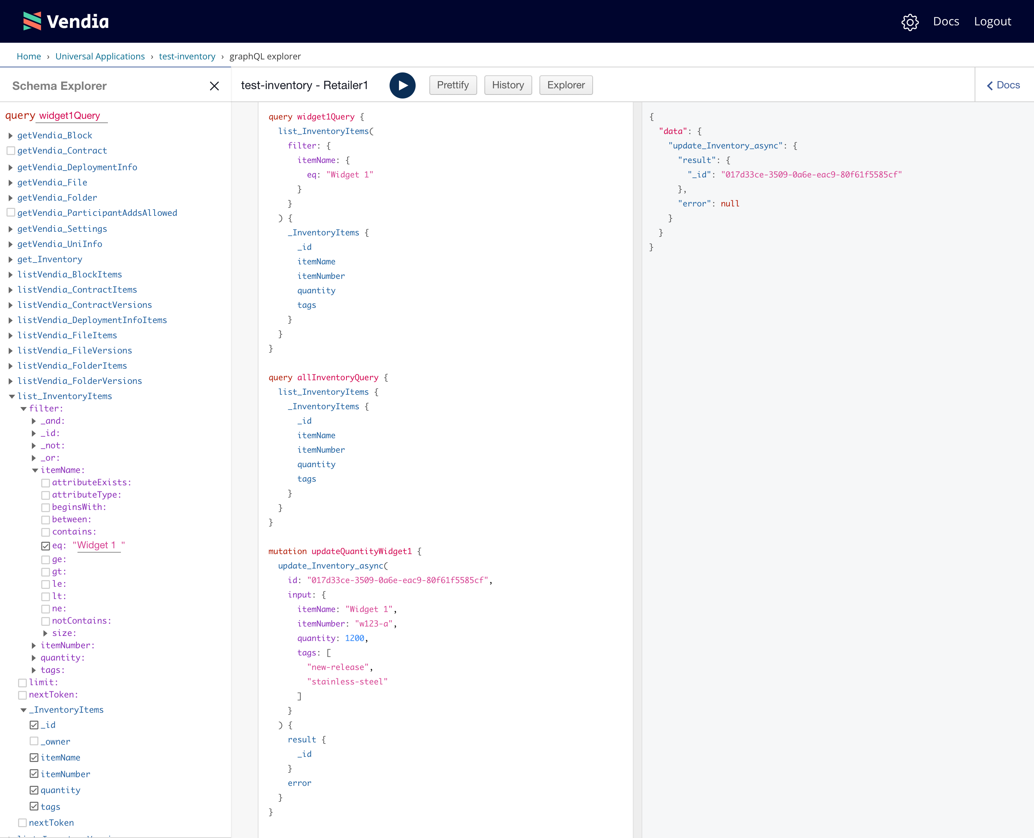Toggle the Explorer button
Screen dimensions: 1034x838
point(566,85)
